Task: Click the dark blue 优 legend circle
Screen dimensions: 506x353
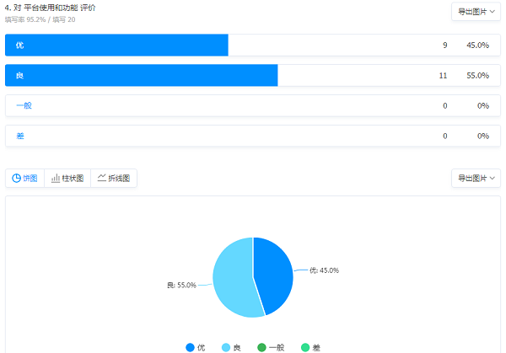Action: click(x=190, y=347)
